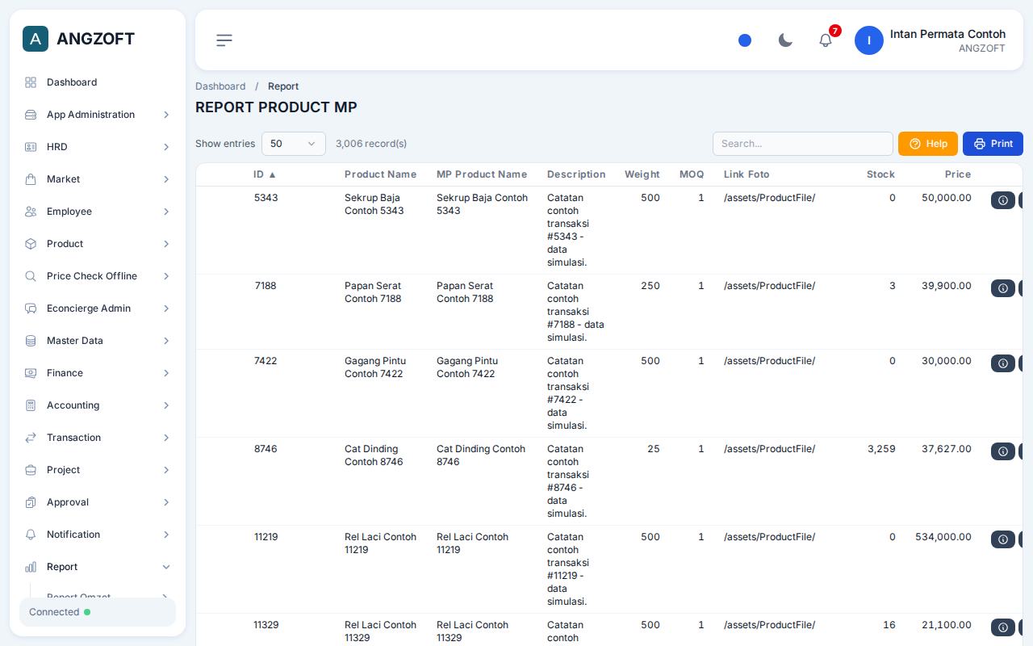The height and width of the screenshot is (646, 1033).
Task: Expand the Employee menu chevron
Action: (x=166, y=212)
